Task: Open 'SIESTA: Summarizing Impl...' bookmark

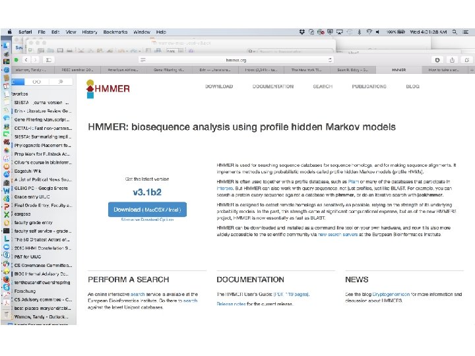Action: click(42, 137)
